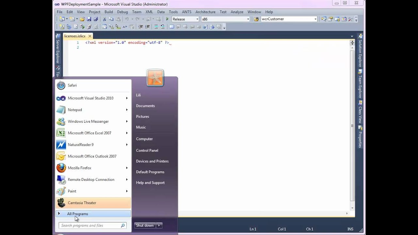Click the Find in Files icon
This screenshot has height=235, width=418.
click(256, 19)
